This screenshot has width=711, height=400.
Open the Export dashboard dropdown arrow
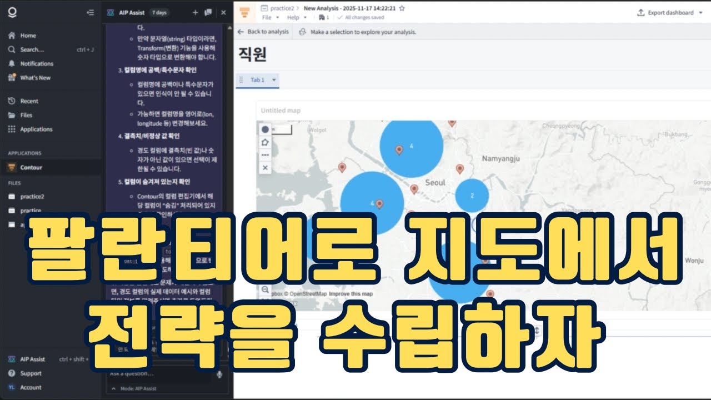coord(700,13)
